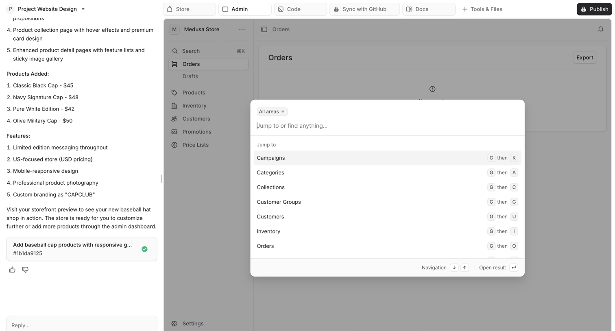
Task: Select Inventory in the Jump to list
Action: [x=387, y=231]
